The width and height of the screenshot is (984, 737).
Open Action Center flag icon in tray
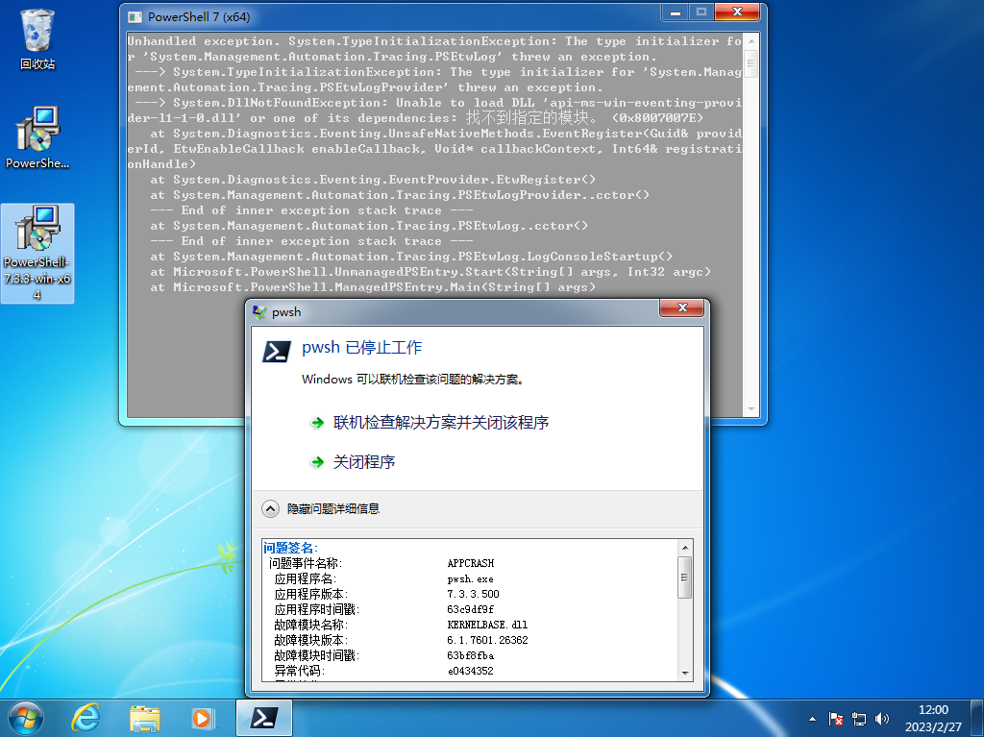pyautogui.click(x=835, y=719)
